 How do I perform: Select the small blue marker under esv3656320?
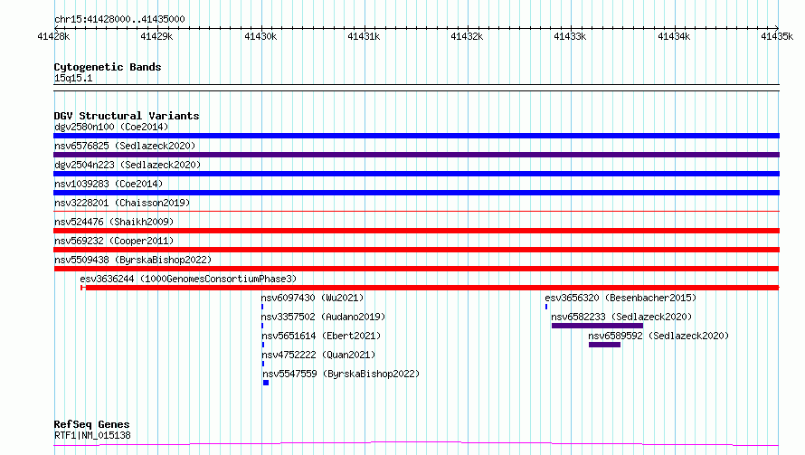tap(546, 307)
